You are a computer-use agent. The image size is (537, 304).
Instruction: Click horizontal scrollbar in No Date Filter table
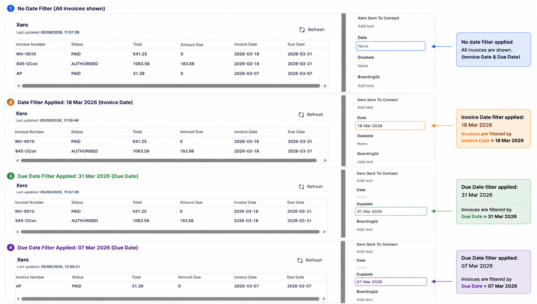click(x=171, y=86)
